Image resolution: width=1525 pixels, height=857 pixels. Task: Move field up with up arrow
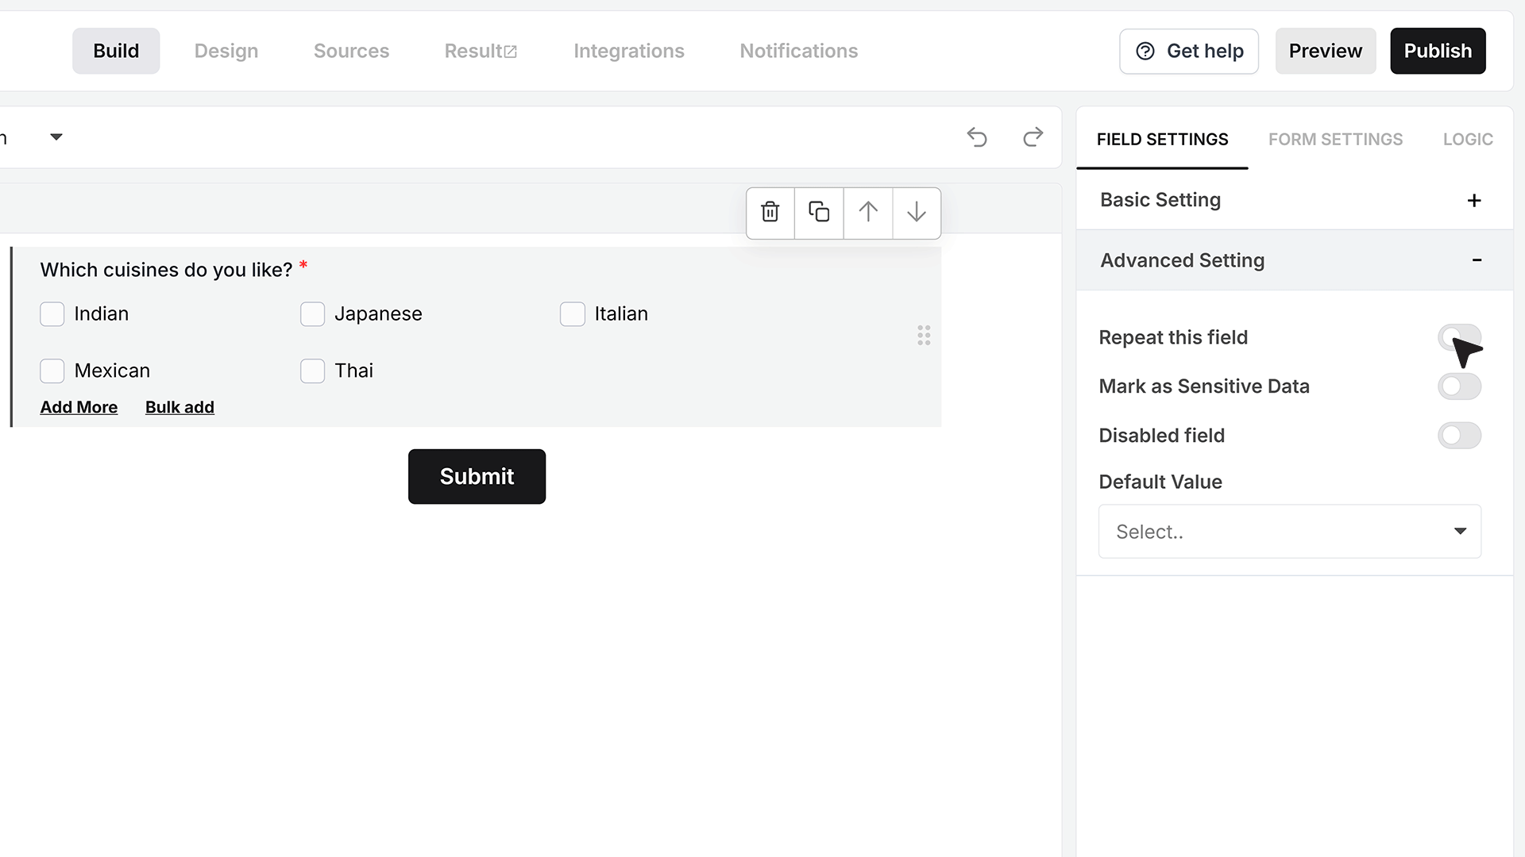[x=868, y=212]
